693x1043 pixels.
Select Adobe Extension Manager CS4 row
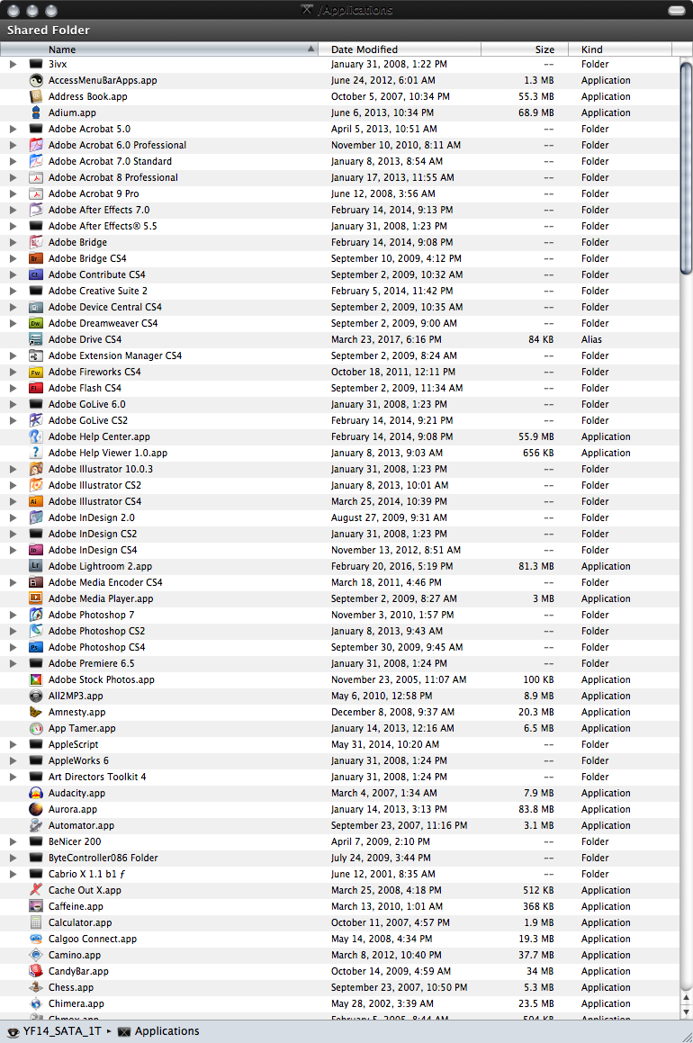[340, 355]
